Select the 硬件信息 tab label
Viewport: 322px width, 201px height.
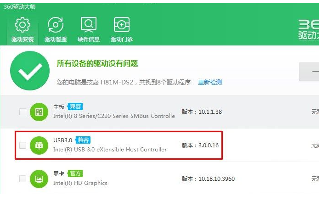point(89,39)
